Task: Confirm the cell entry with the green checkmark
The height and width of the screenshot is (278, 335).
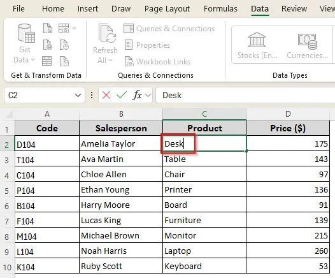Action: pyautogui.click(x=122, y=95)
